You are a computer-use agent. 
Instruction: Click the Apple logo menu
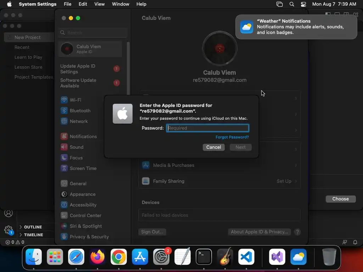click(9, 4)
